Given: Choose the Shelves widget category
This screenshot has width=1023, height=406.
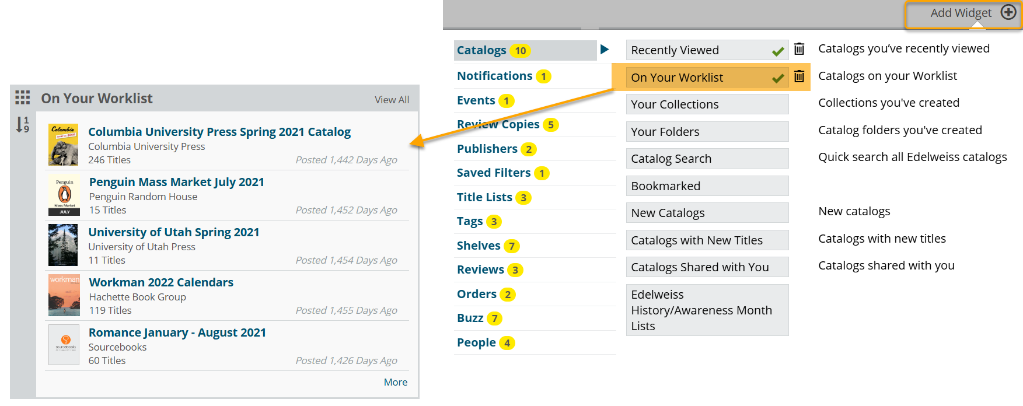Looking at the screenshot, I should (479, 246).
